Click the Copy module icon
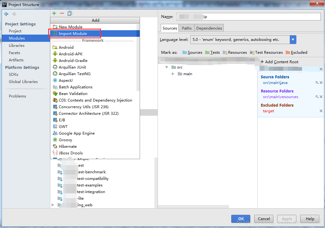The image size is (325, 228). (x=70, y=13)
